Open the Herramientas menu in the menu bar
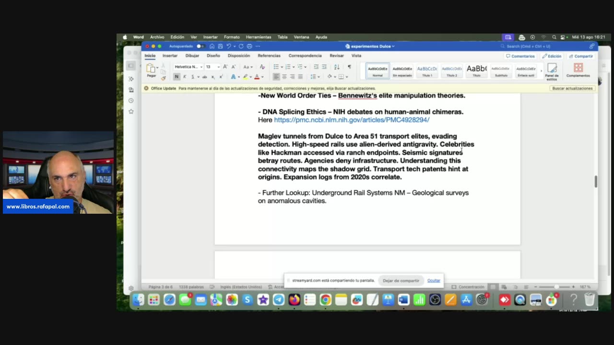The height and width of the screenshot is (345, 614). [260, 37]
